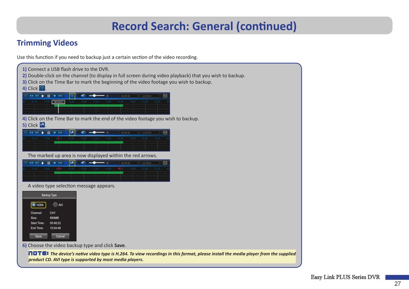Click the 05:48:22 time marker on timeline
This screenshot has height=289, width=409.
pos(58,102)
